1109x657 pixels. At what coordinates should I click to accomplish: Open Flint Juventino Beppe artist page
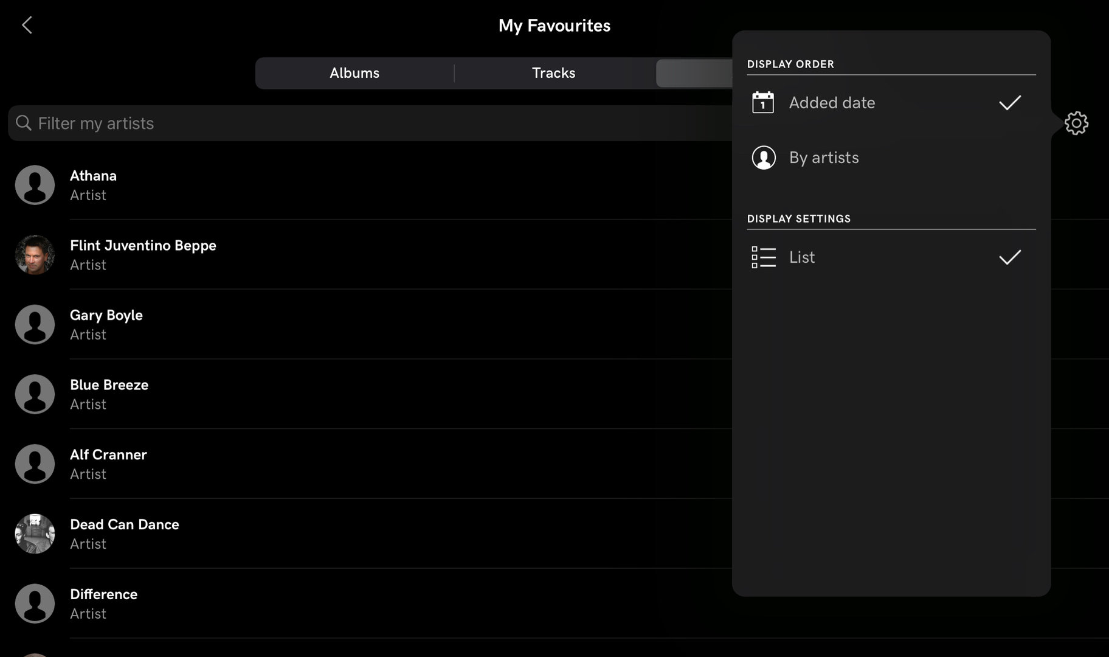143,246
